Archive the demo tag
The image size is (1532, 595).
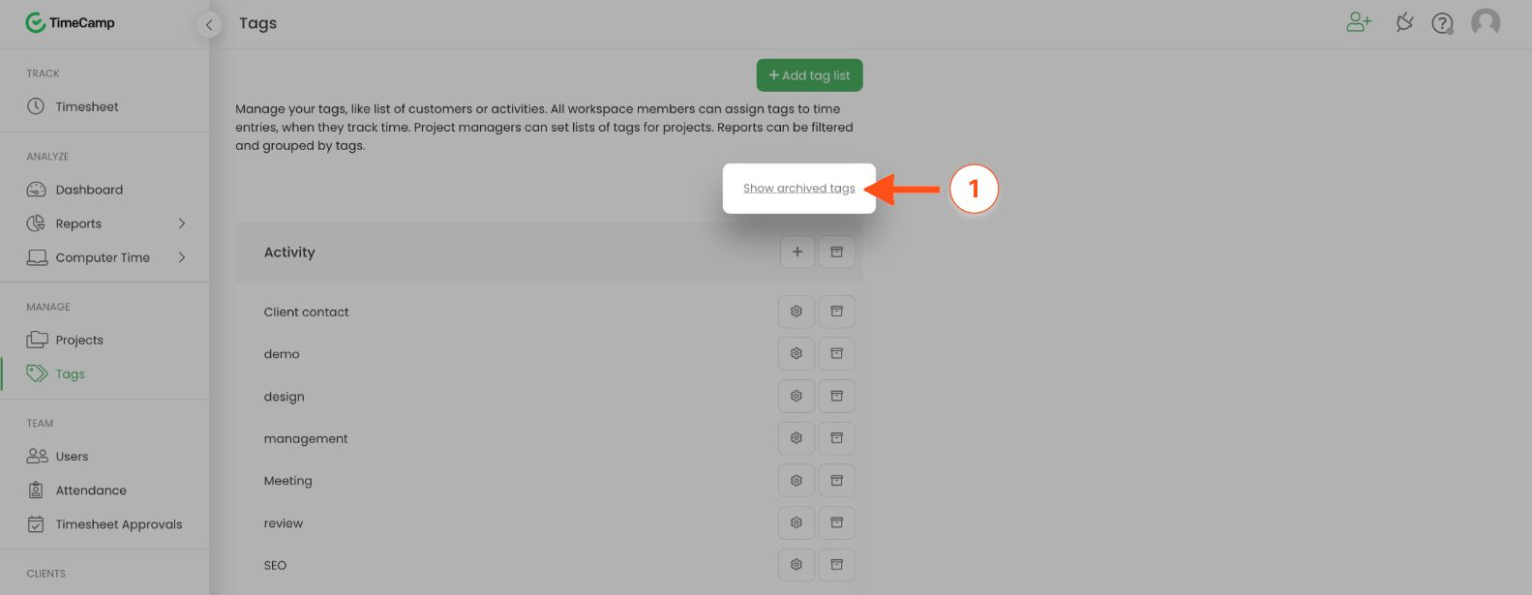837,354
